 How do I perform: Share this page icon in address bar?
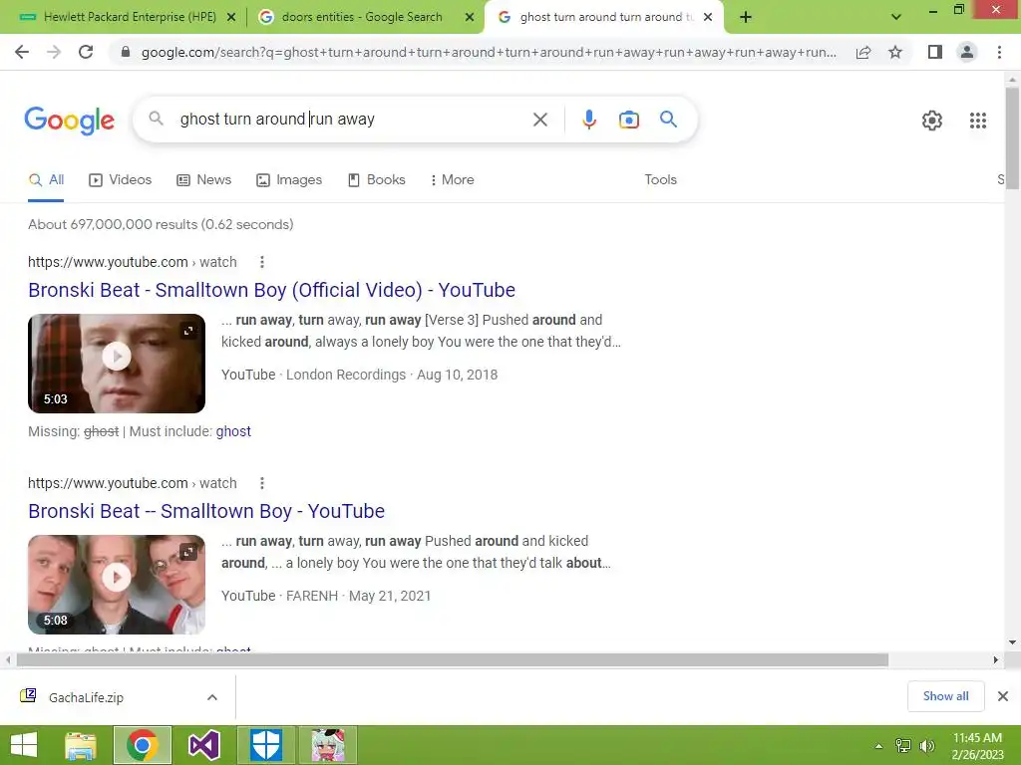tap(863, 52)
